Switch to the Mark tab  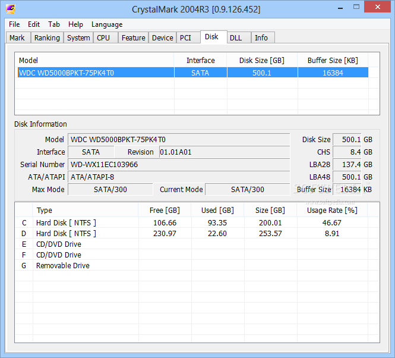18,37
